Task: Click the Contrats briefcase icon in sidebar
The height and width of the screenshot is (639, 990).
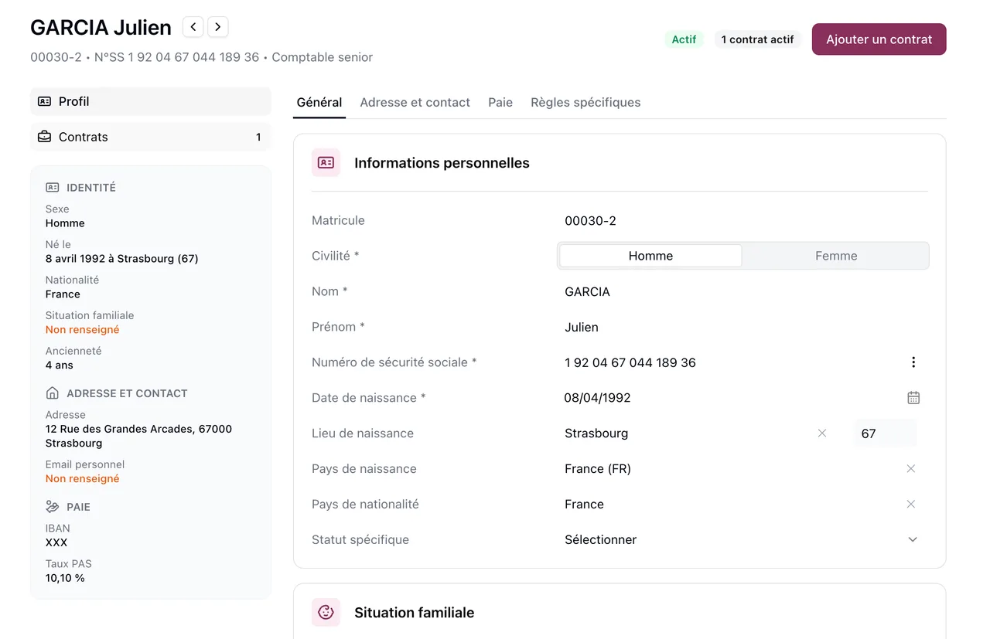Action: click(45, 137)
